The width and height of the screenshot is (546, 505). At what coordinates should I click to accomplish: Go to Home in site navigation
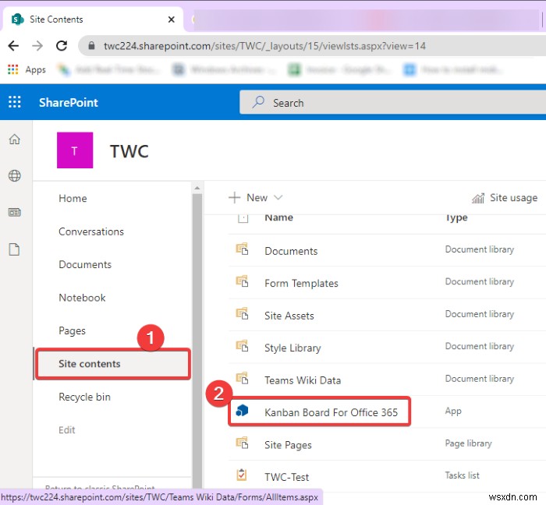coord(73,198)
